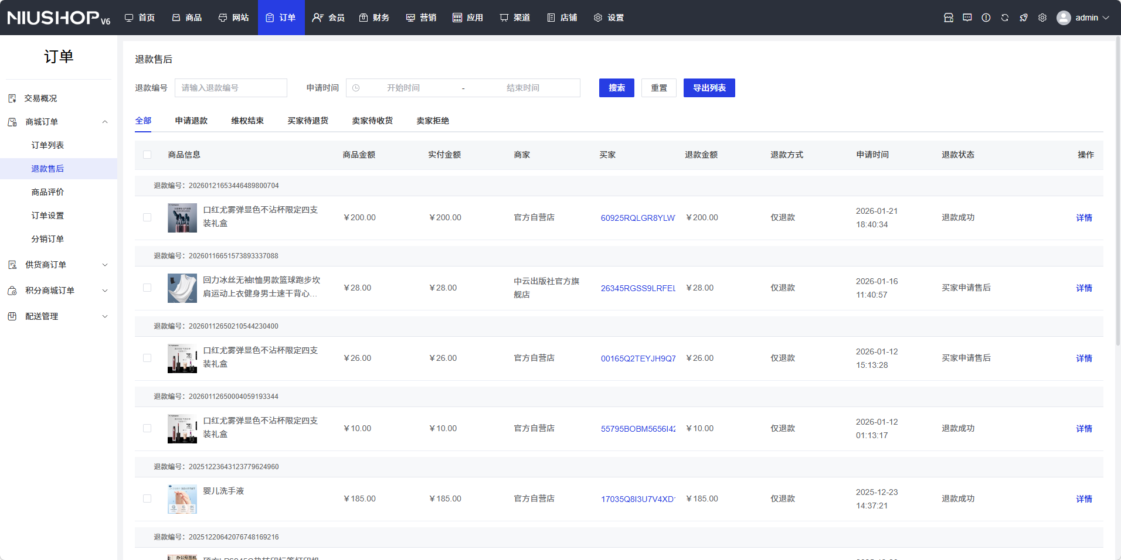This screenshot has width=1121, height=560.
Task: Toggle the select-all checkbox in table header
Action: coord(147,155)
